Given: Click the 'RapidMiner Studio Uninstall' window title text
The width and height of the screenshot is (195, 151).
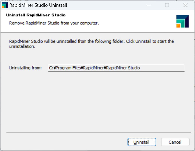Looking at the screenshot, I should click(38, 5).
